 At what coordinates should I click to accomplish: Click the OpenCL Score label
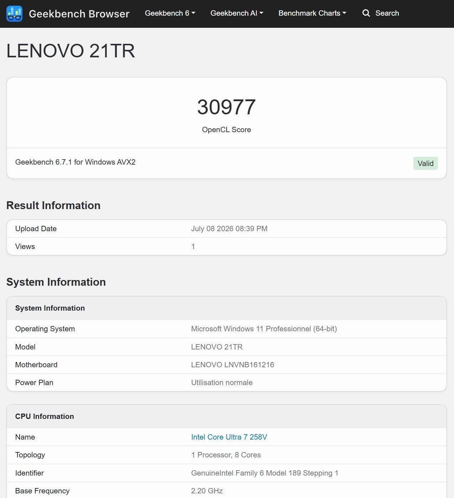226,130
